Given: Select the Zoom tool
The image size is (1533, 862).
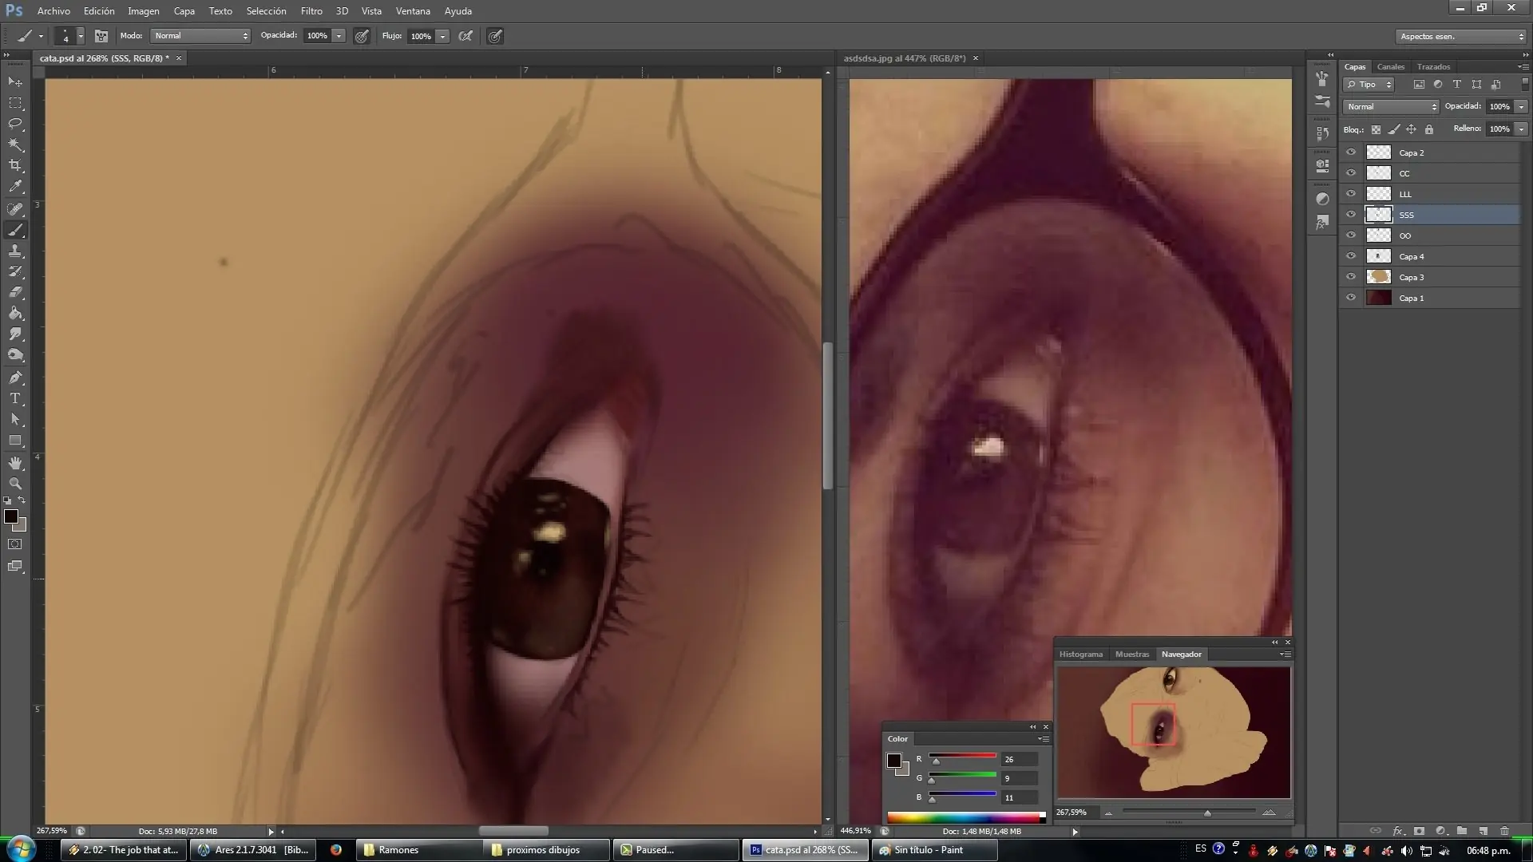Looking at the screenshot, I should click(15, 484).
